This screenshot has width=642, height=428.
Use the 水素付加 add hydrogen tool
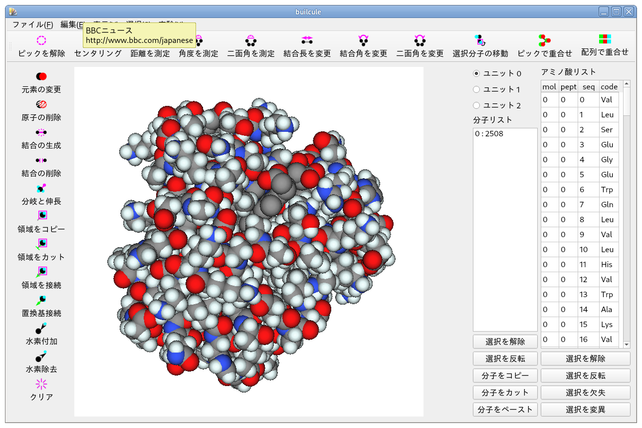(41, 335)
